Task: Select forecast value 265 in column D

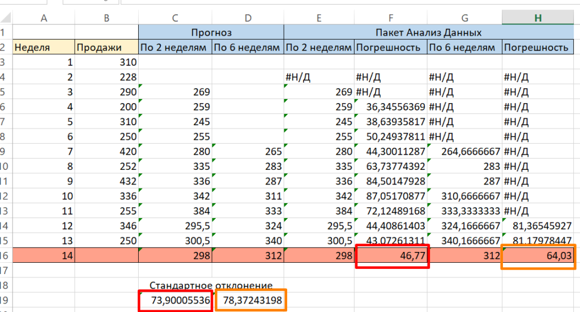Action: 248,151
